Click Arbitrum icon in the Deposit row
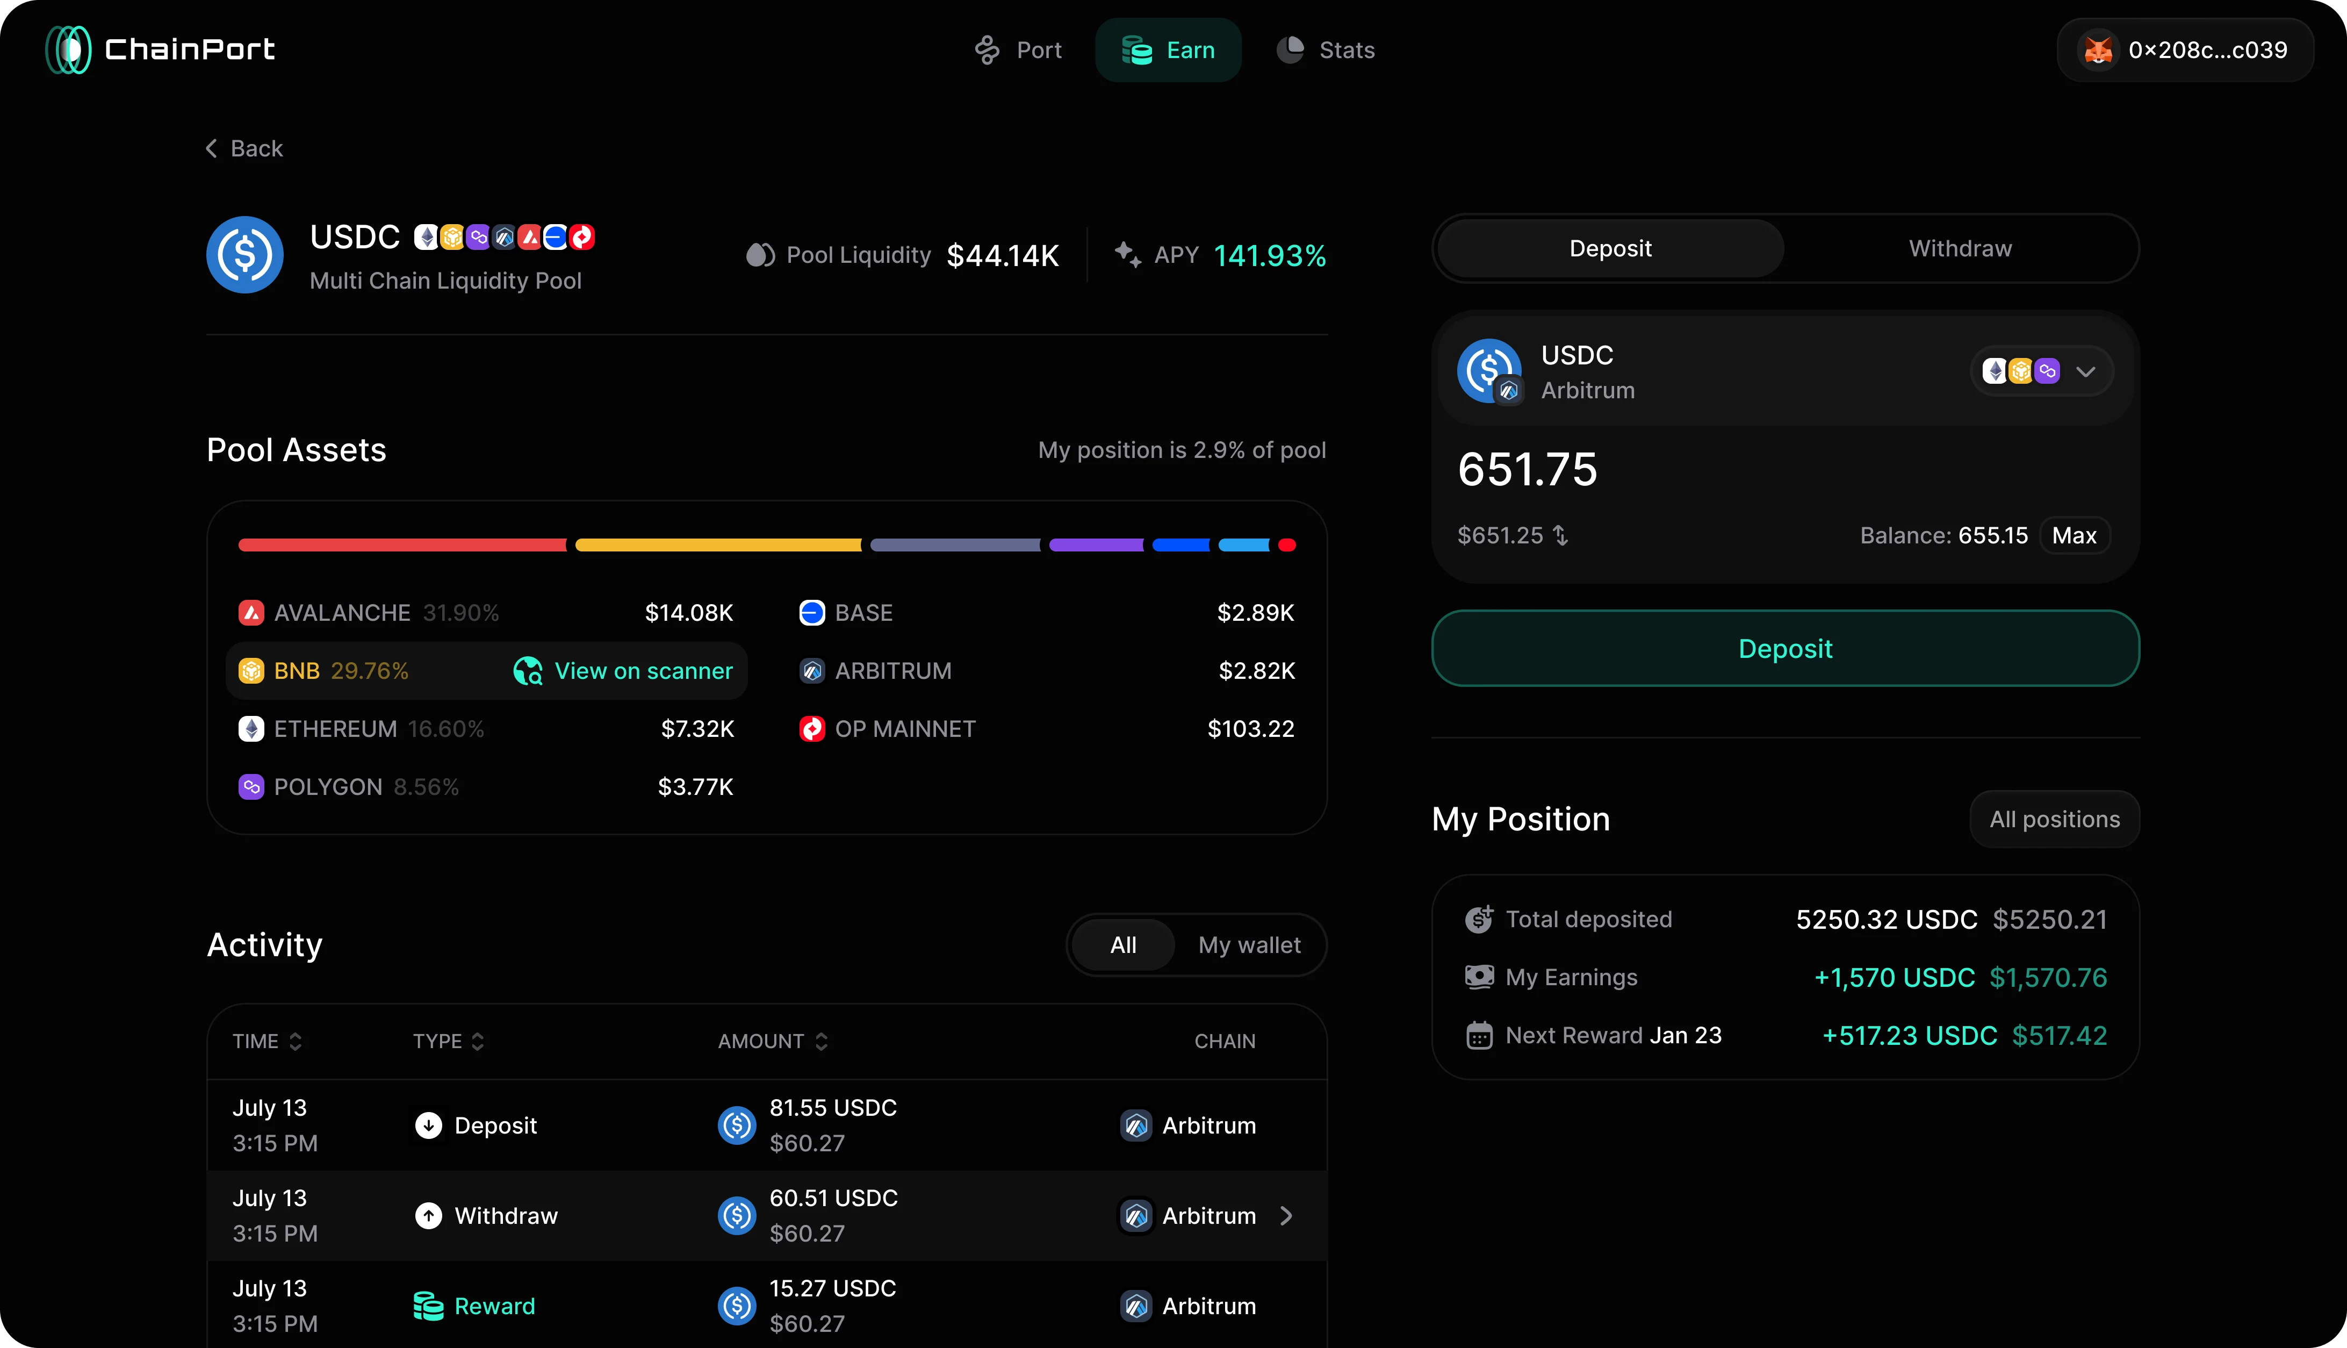The image size is (2347, 1348). (1135, 1126)
